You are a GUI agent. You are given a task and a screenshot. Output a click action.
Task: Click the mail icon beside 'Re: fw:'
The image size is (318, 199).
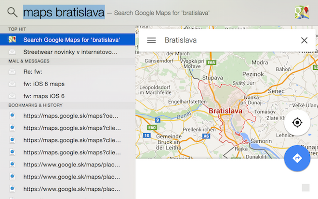(x=12, y=72)
